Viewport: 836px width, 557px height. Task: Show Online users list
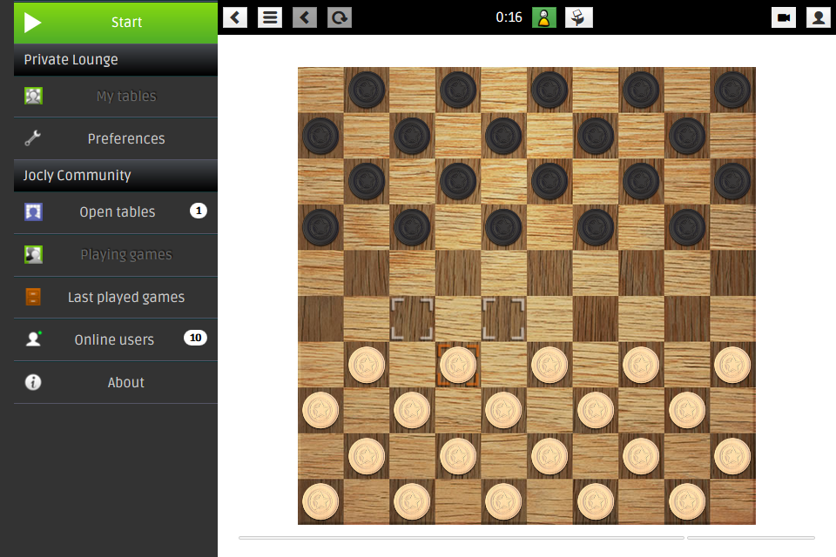[114, 339]
